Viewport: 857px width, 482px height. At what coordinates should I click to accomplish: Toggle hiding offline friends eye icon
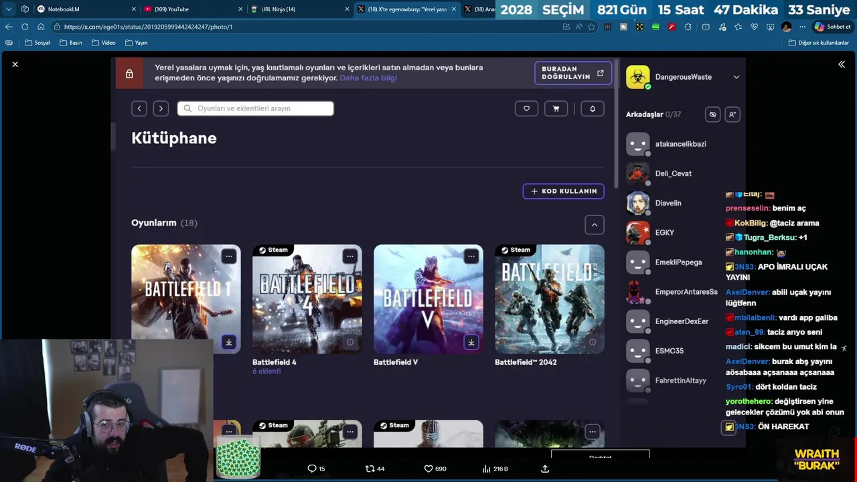coord(712,114)
